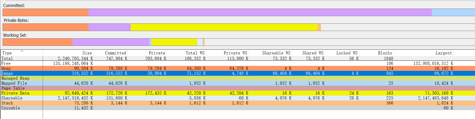The width and height of the screenshot is (475, 119).
Task: Click the Committed label above the first bar
Action: tap(14, 5)
